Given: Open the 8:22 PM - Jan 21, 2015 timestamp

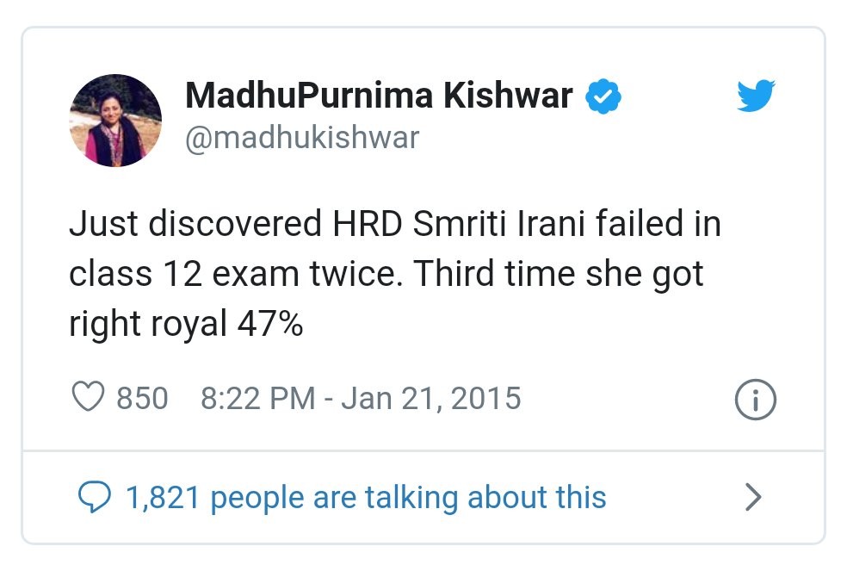Looking at the screenshot, I should click(361, 399).
